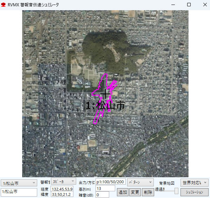Maximize the simulator window
The width and height of the screenshot is (210, 198).
coord(189,5)
